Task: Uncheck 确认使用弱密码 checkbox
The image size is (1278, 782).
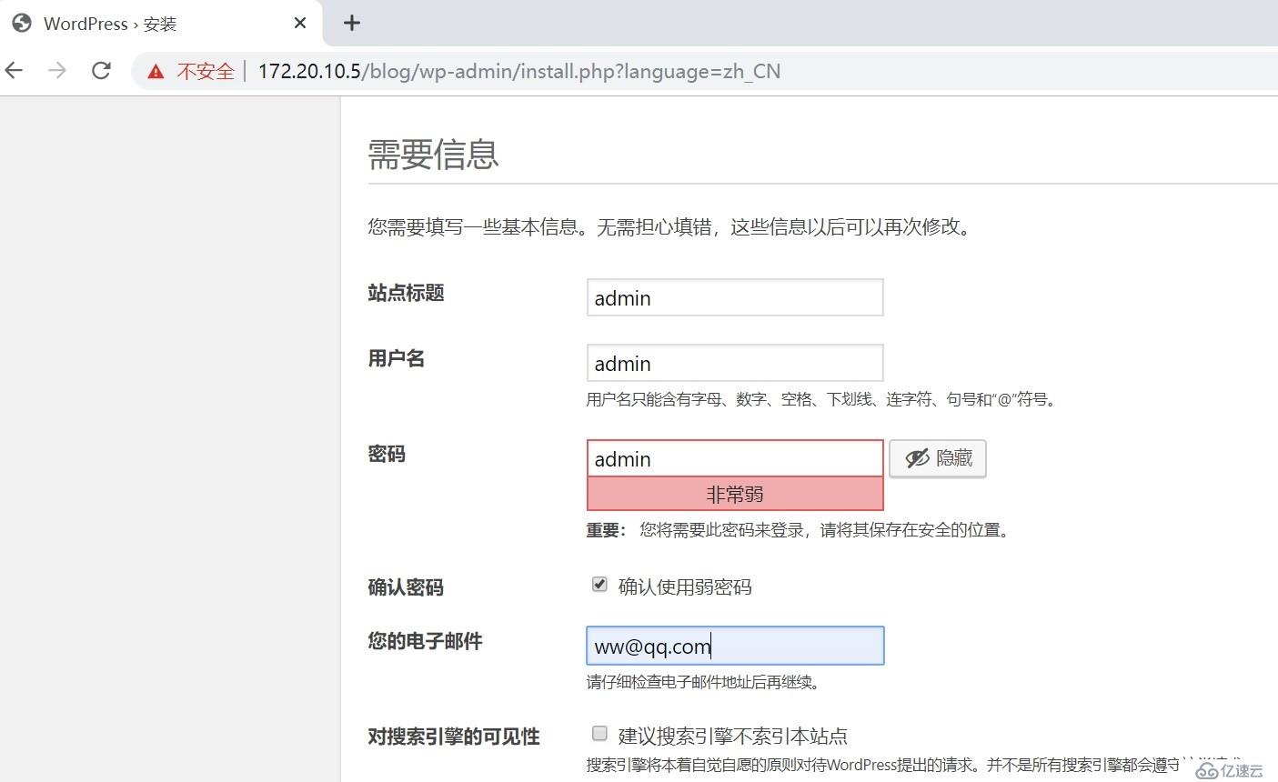Action: tap(599, 585)
